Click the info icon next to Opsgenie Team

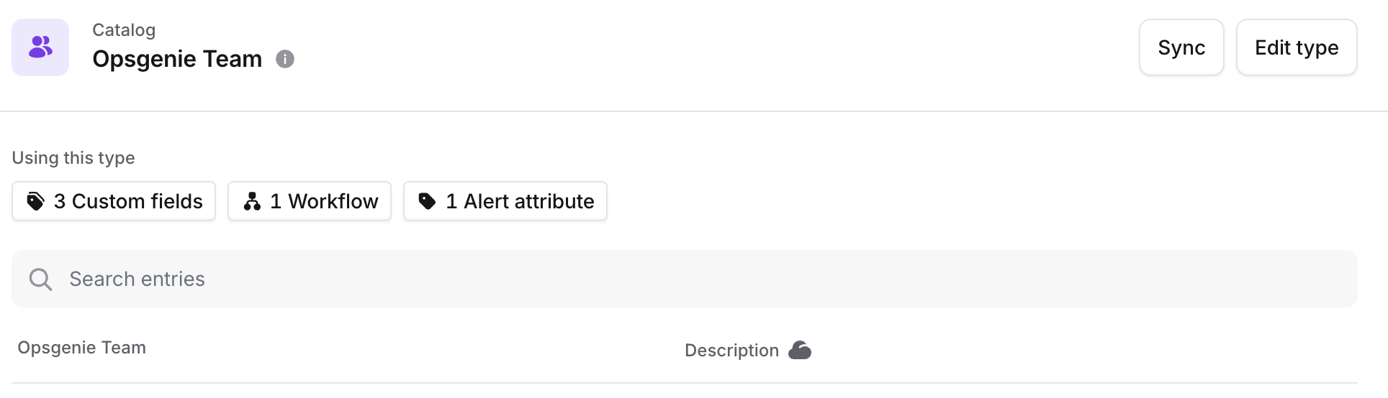[x=285, y=59]
